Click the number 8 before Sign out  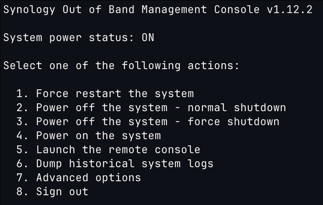coord(20,192)
